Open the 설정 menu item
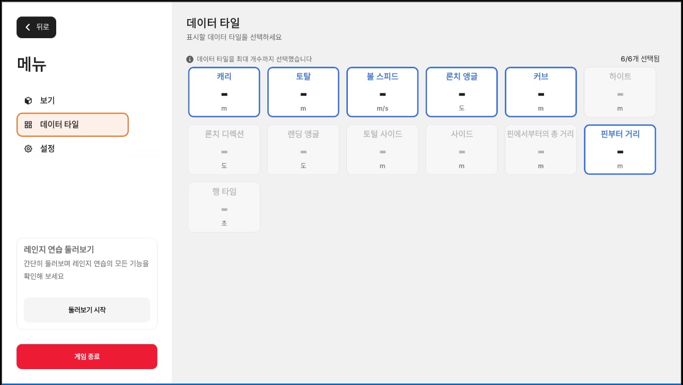 [73, 149]
